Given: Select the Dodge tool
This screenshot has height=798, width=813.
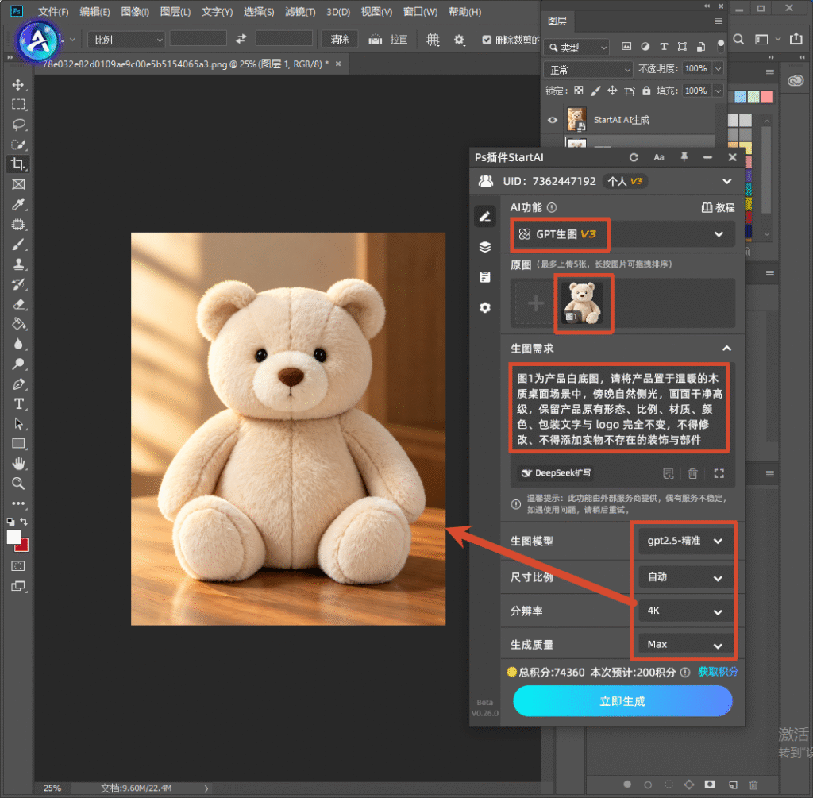Looking at the screenshot, I should (18, 364).
